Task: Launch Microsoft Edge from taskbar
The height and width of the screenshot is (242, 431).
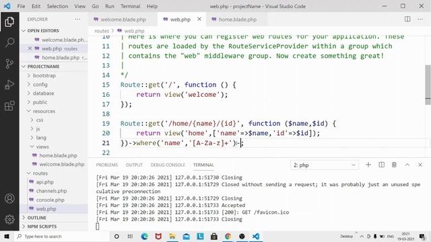Action: [144, 236]
